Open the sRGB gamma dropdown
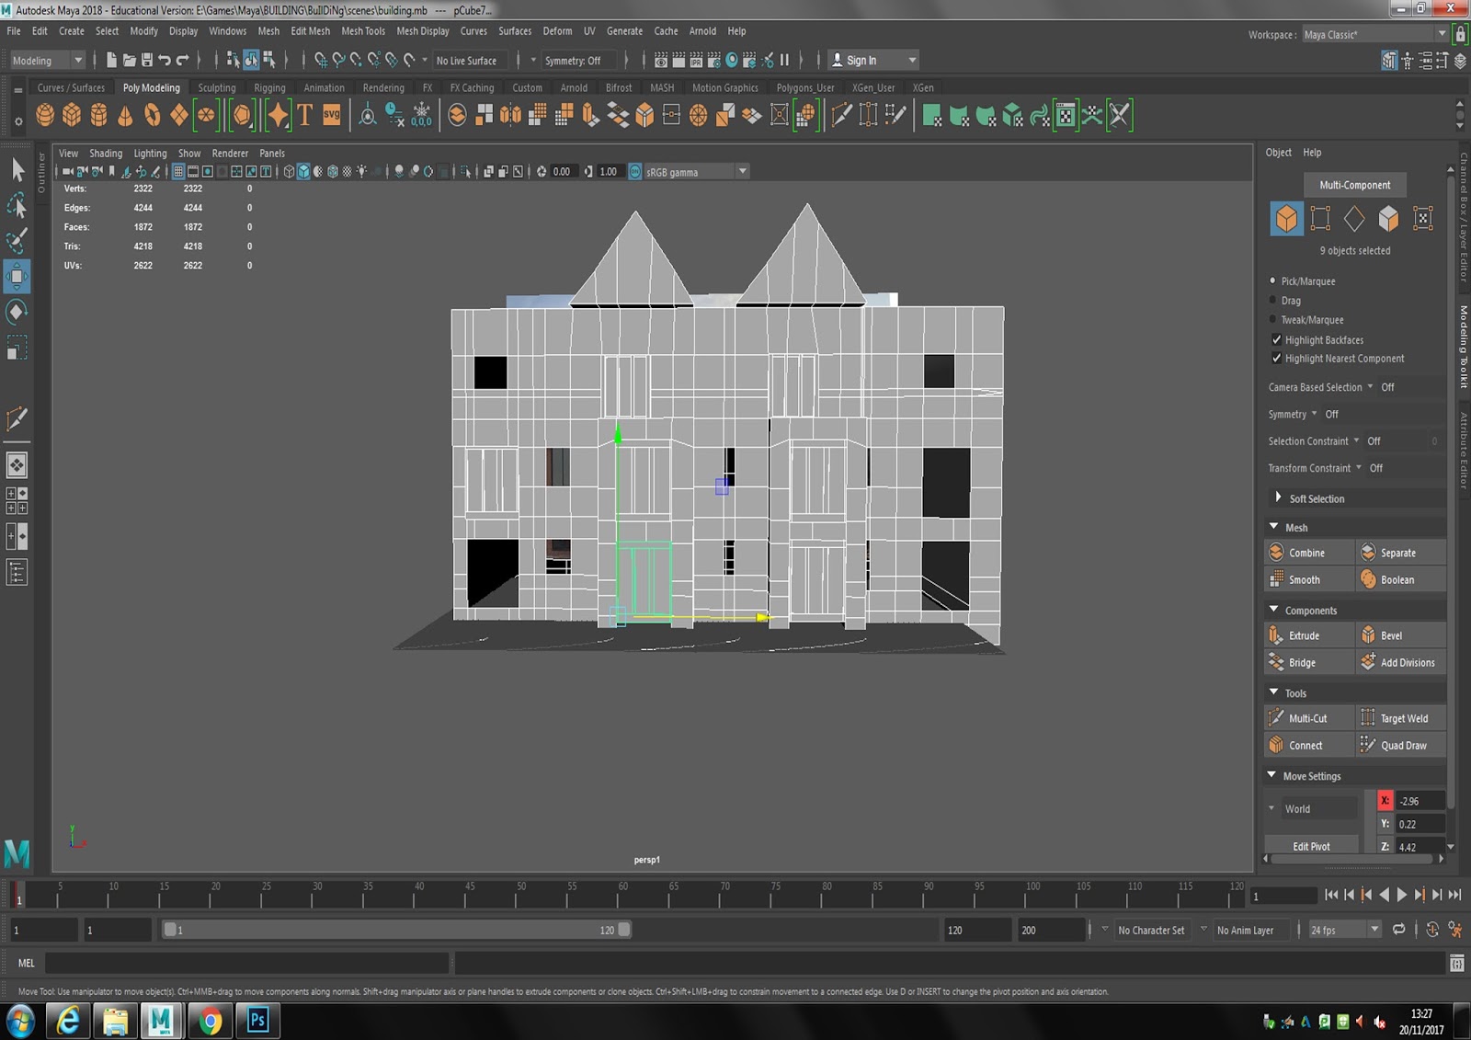 [x=742, y=171]
